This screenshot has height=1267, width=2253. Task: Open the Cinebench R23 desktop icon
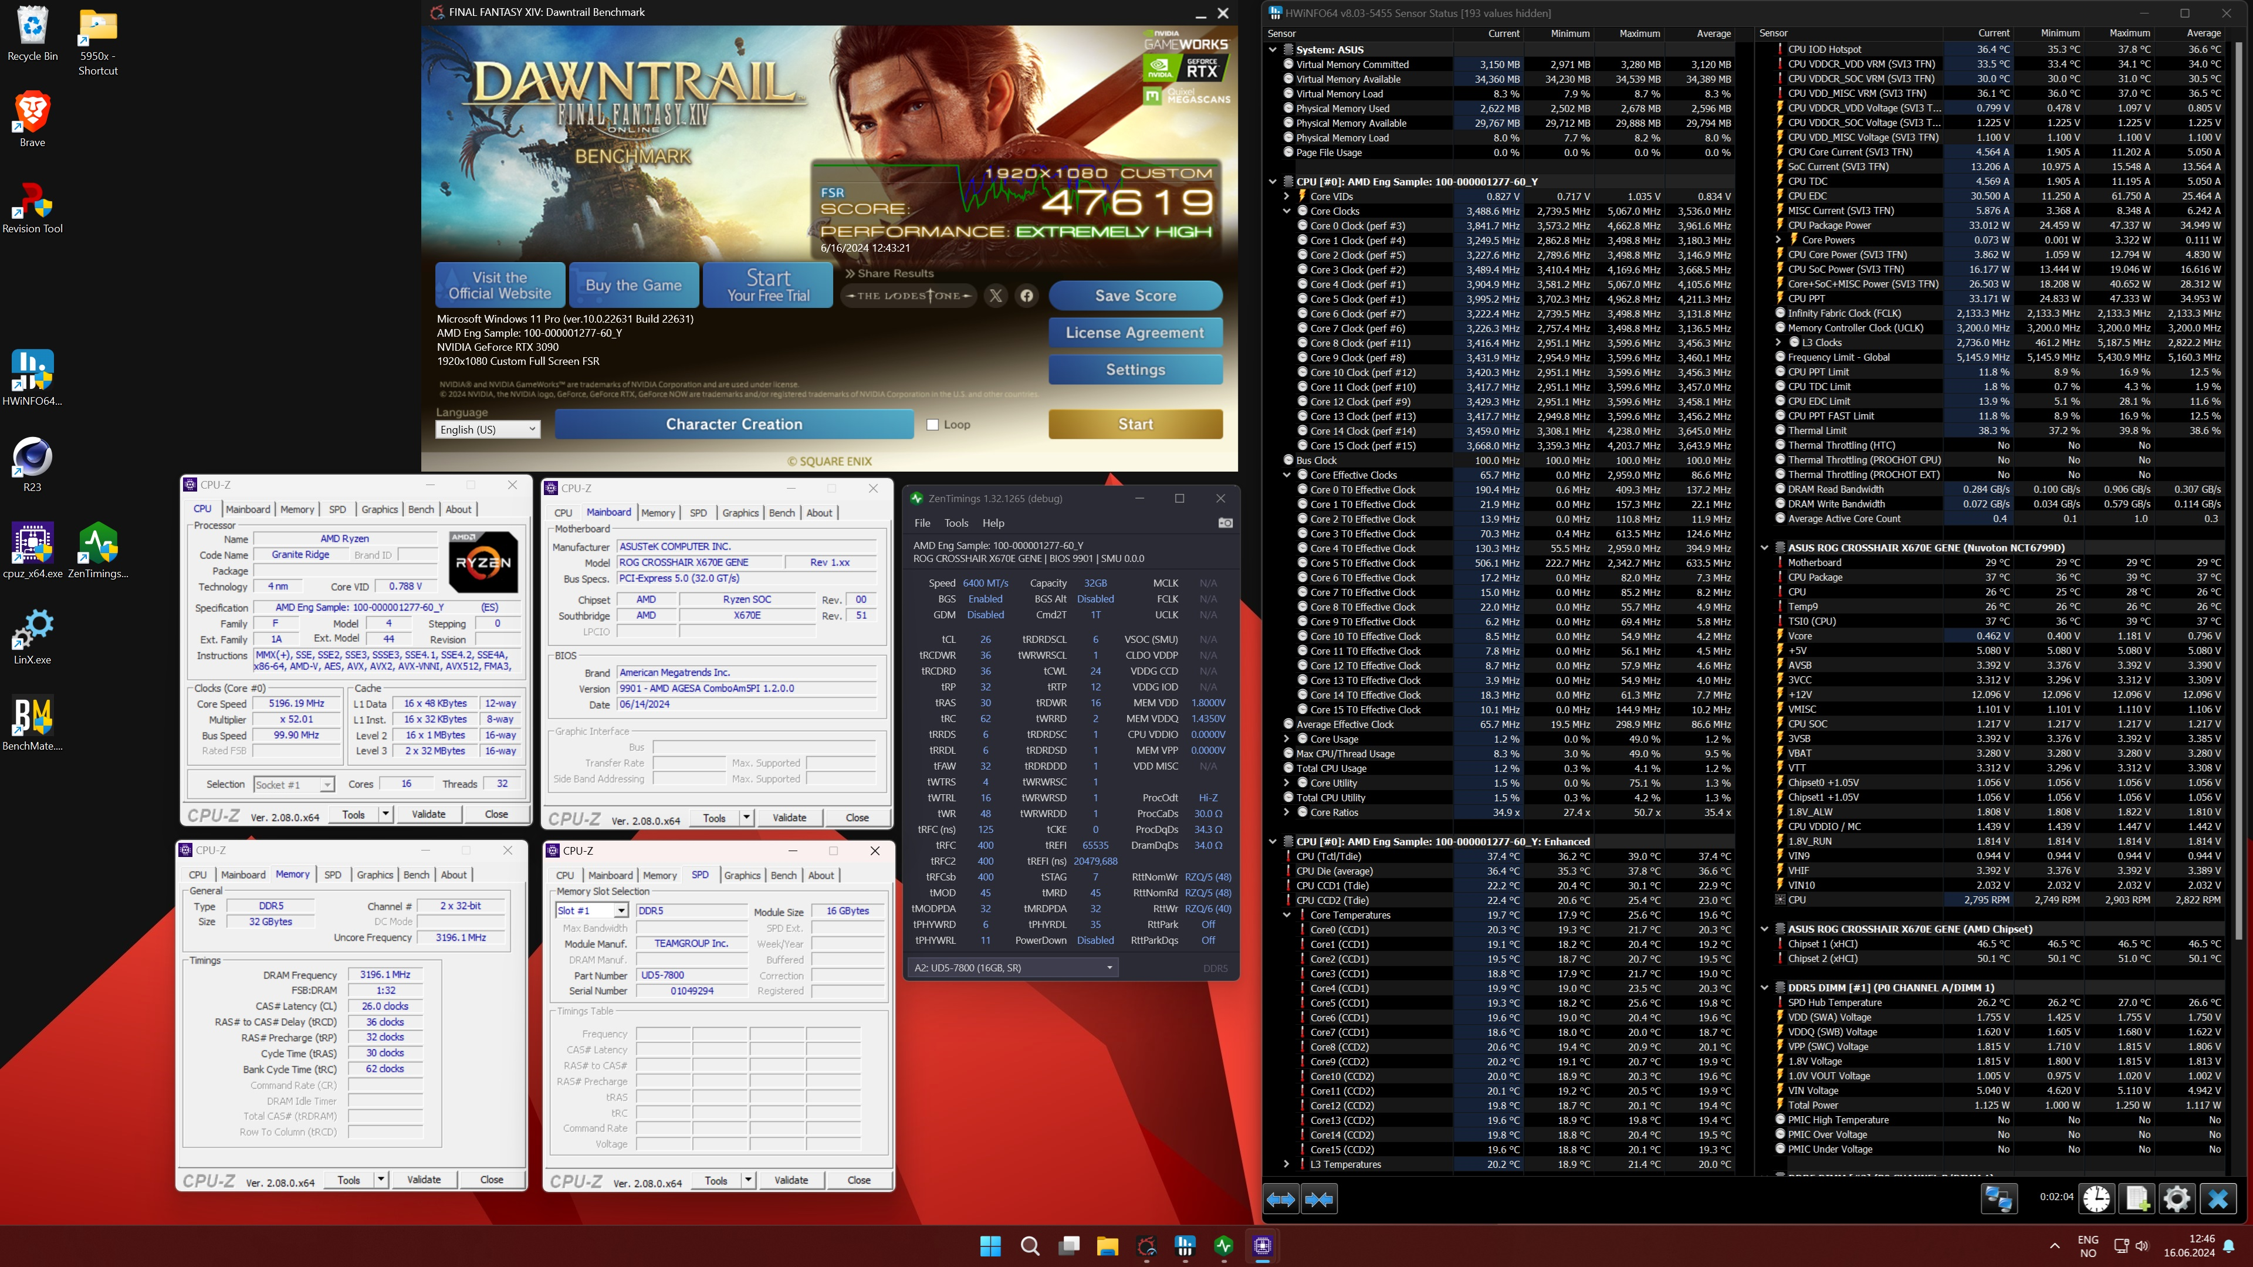click(x=32, y=465)
